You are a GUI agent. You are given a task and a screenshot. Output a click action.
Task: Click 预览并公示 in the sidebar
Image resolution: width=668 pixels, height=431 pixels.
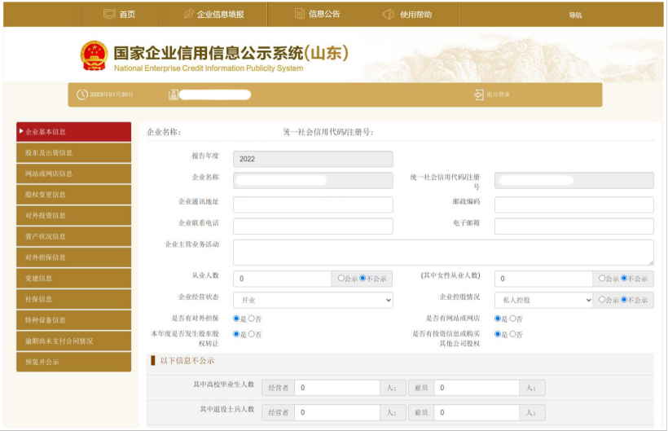73,362
